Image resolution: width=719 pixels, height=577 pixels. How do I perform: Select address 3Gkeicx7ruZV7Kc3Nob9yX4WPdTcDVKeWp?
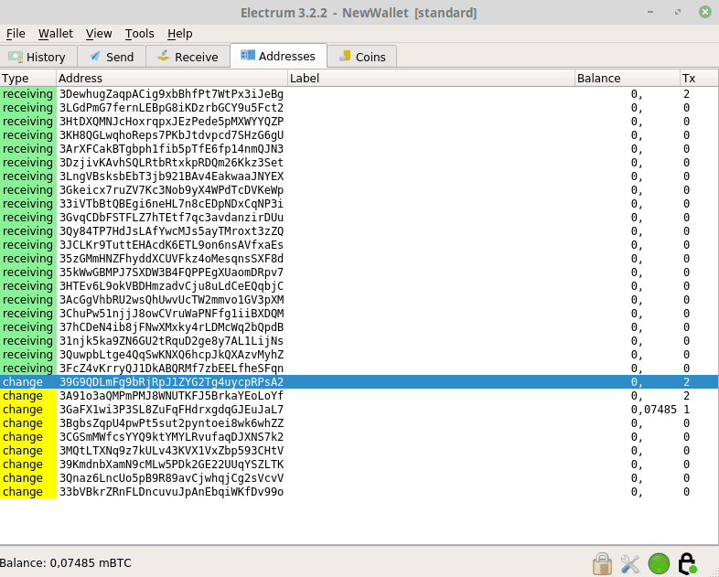pos(171,190)
